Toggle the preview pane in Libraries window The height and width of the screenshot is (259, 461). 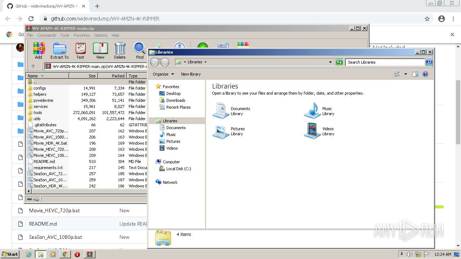(x=415, y=74)
